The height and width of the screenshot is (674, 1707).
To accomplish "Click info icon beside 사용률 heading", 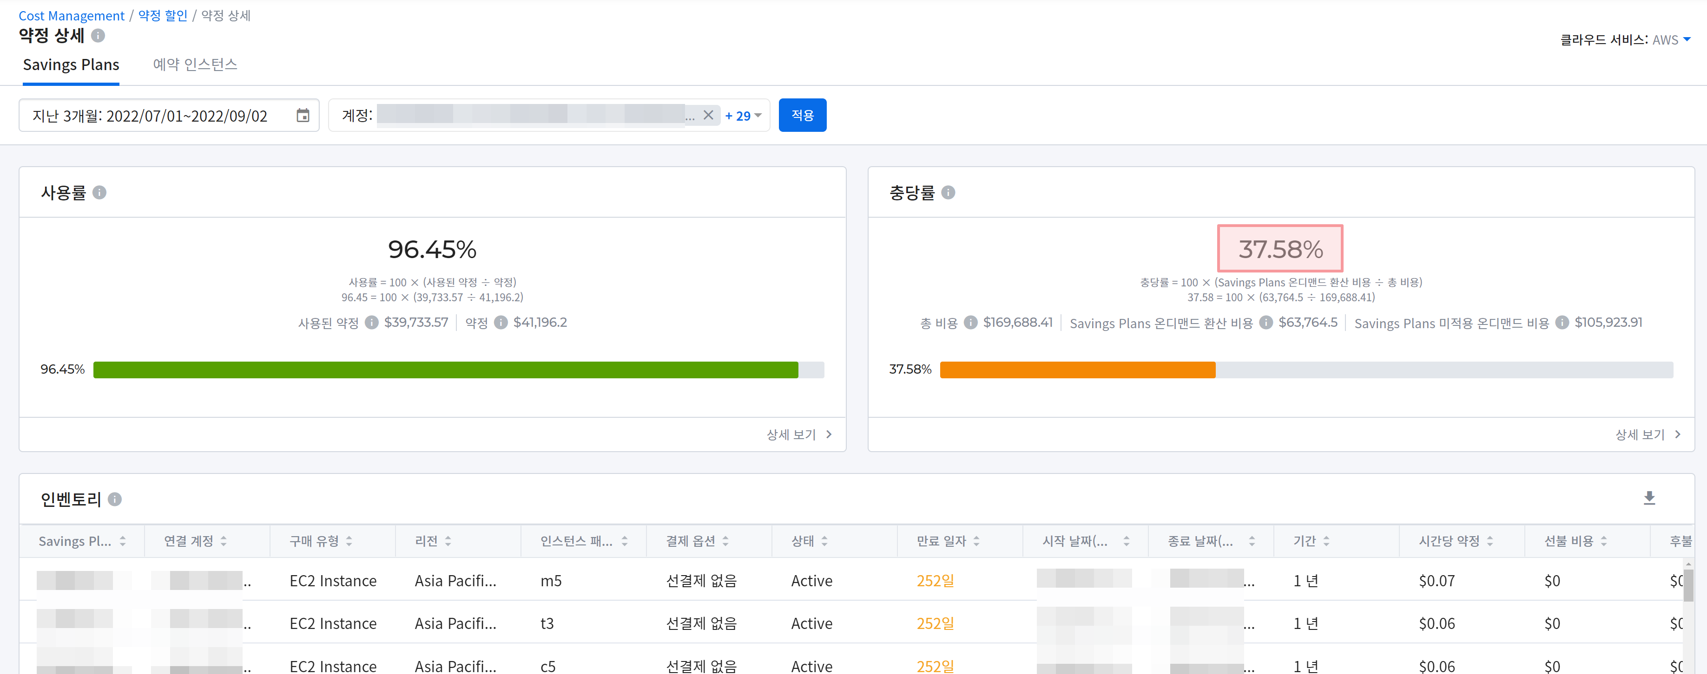I will coord(99,193).
